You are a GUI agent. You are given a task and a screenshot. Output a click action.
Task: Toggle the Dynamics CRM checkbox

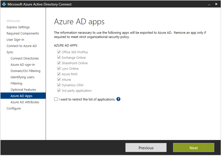click(x=59, y=85)
